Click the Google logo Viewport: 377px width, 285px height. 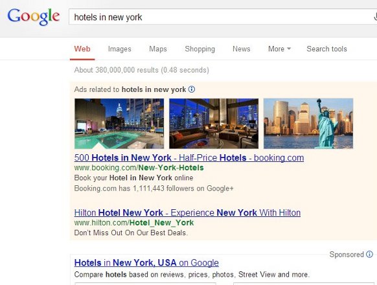pyautogui.click(x=34, y=16)
